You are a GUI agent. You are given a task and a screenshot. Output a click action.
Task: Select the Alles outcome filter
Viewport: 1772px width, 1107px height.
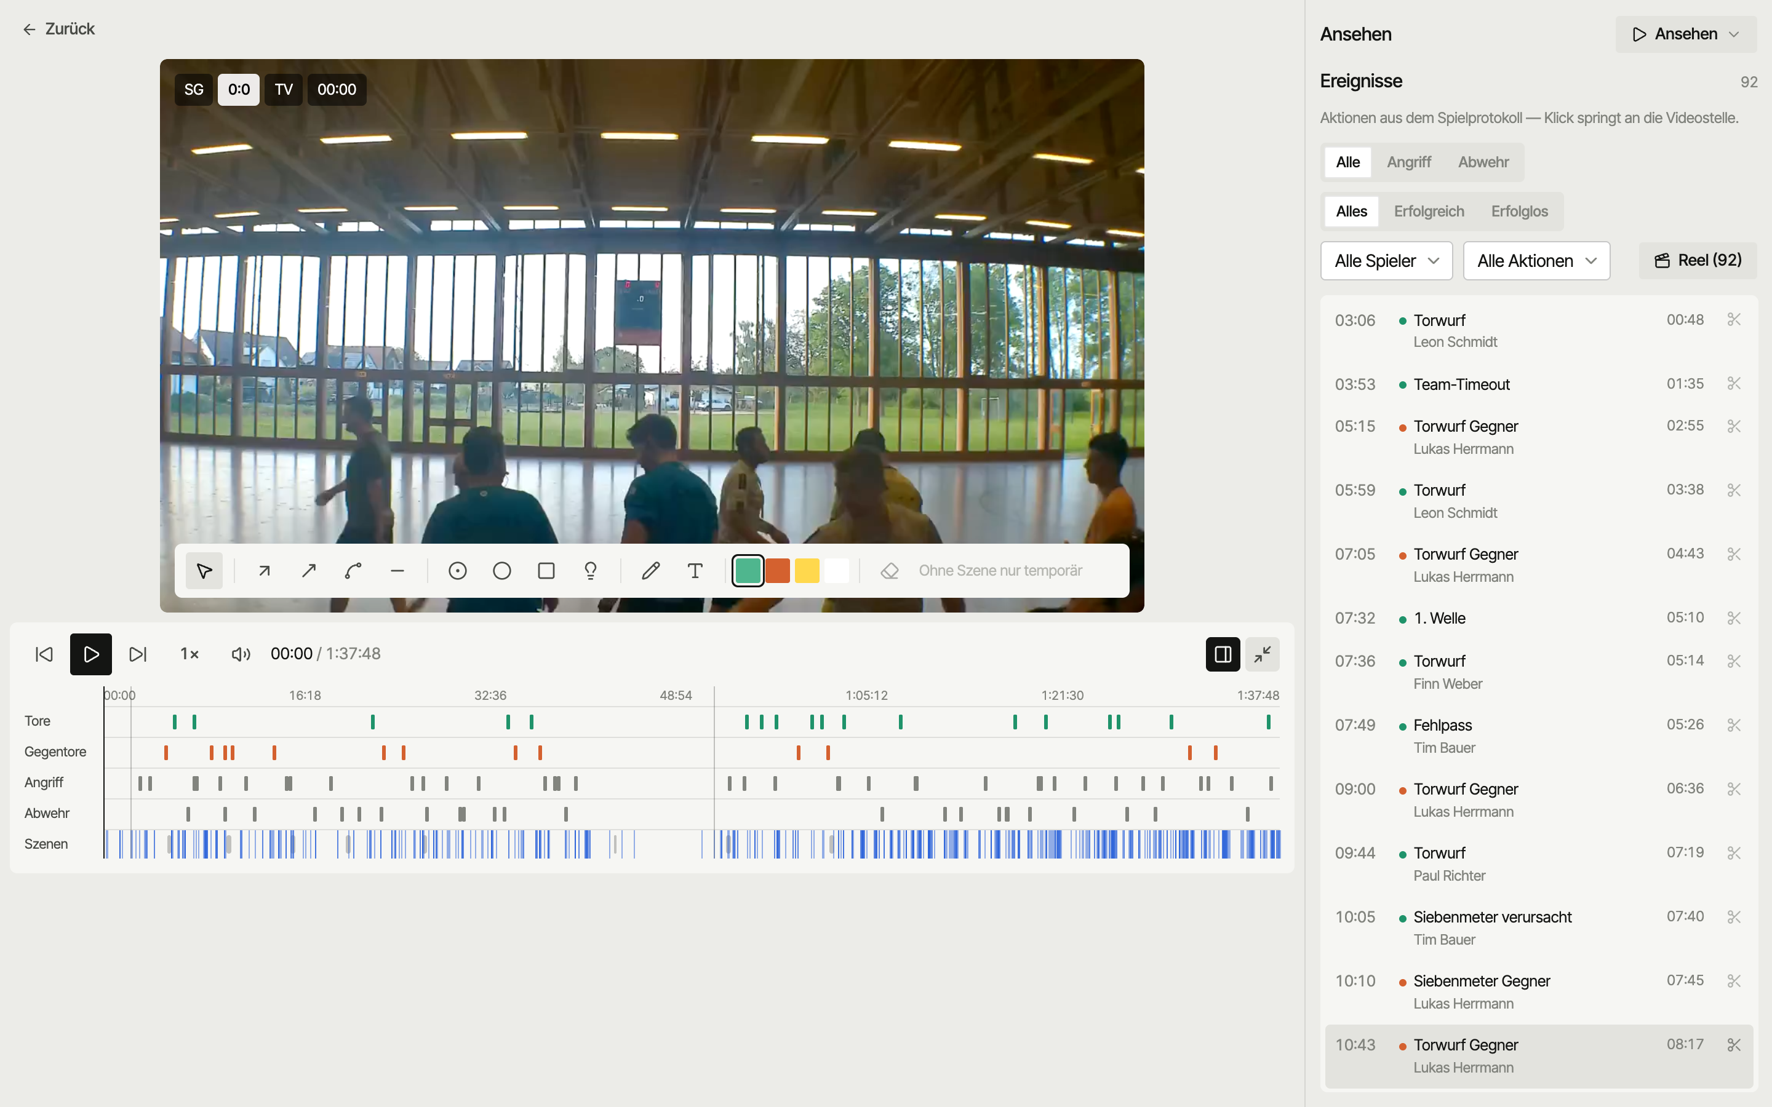coord(1351,211)
